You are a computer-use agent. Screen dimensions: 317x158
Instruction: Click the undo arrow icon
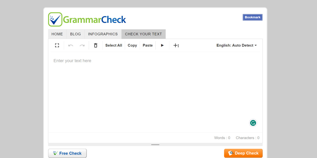pyautogui.click(x=71, y=45)
